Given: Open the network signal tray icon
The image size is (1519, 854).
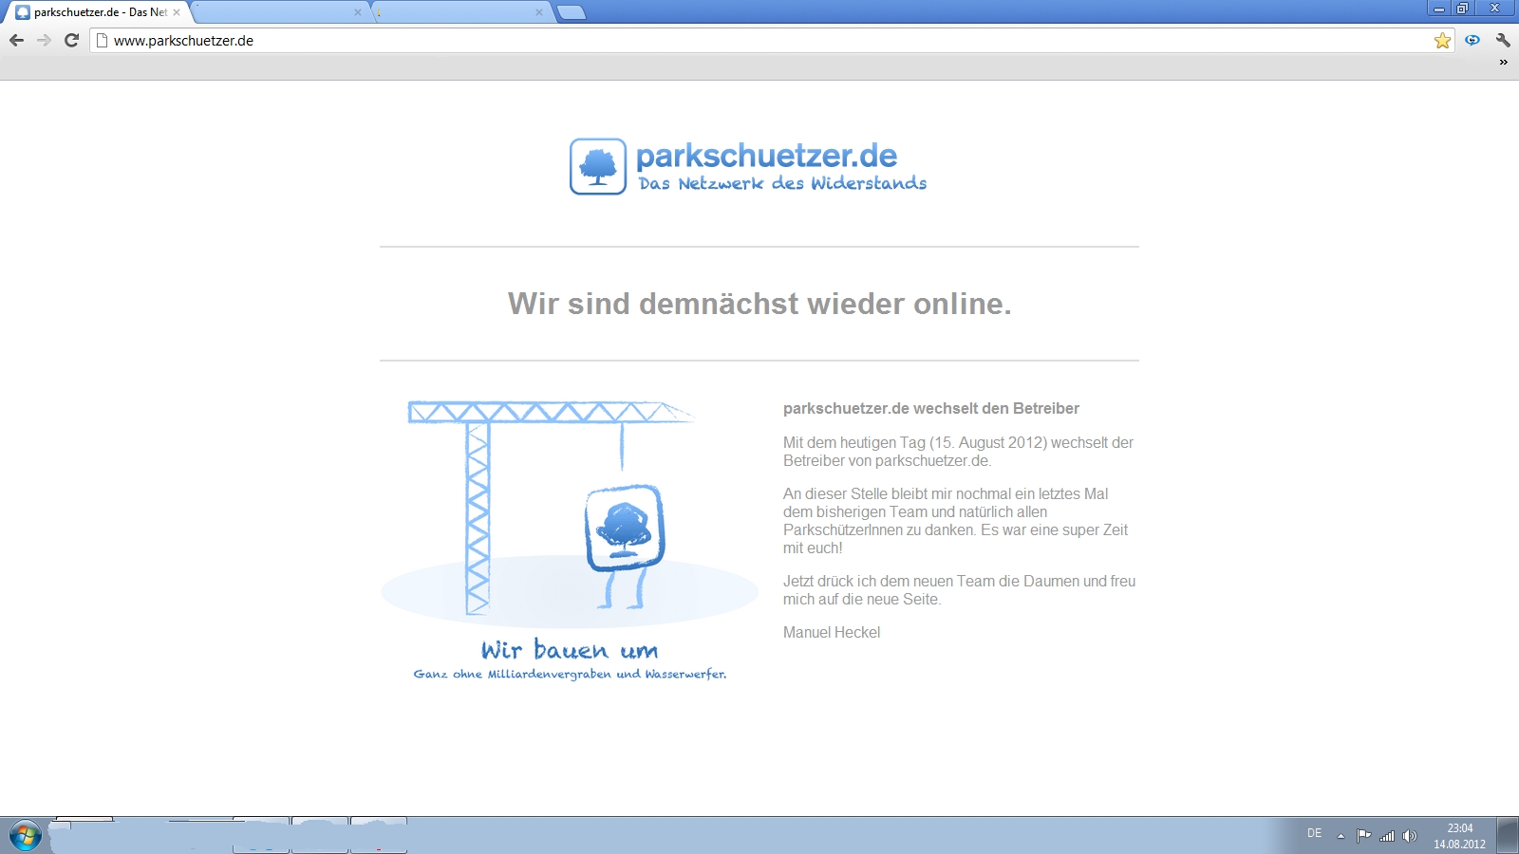Looking at the screenshot, I should [1387, 836].
